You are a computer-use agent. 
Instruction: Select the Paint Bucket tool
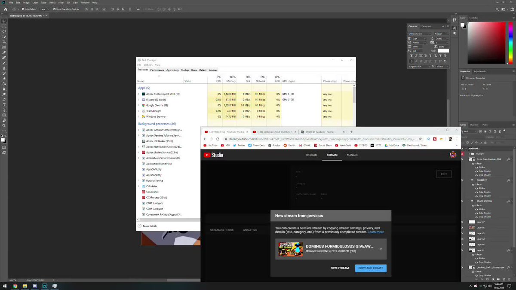tap(4, 84)
